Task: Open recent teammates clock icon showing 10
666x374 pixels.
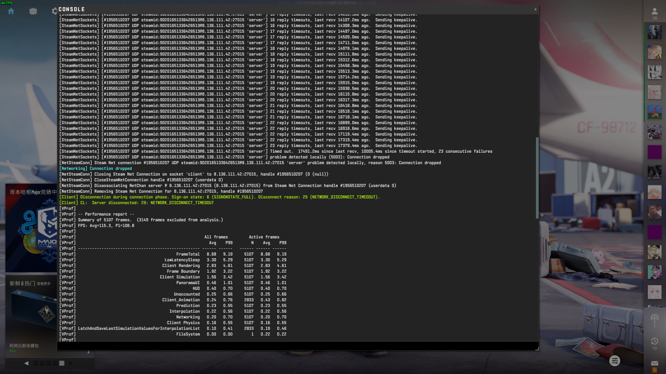Action: click(655, 342)
